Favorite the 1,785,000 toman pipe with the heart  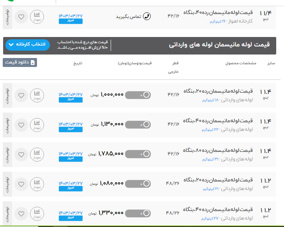[22, 154]
